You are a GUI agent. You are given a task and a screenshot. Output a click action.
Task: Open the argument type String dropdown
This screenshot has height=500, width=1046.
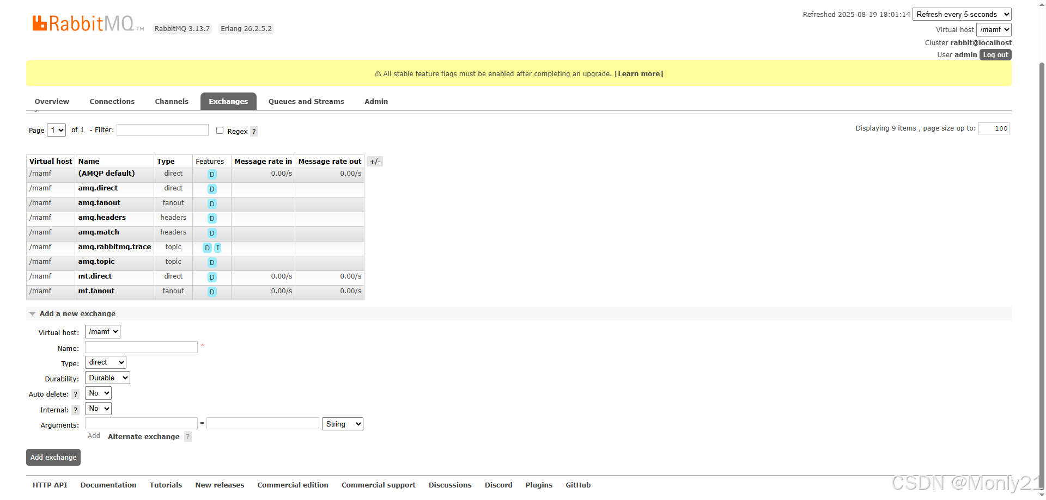[343, 424]
